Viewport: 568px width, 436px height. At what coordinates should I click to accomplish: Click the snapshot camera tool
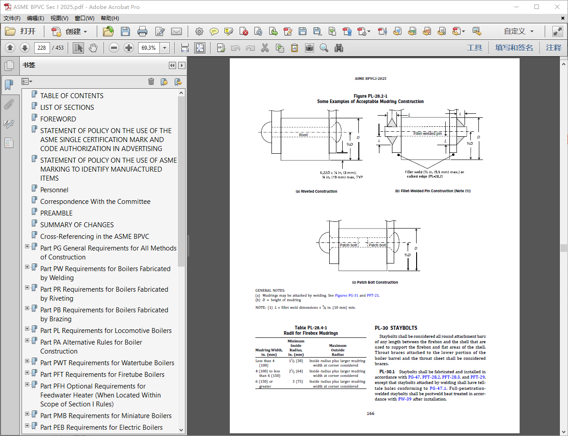[x=309, y=48]
